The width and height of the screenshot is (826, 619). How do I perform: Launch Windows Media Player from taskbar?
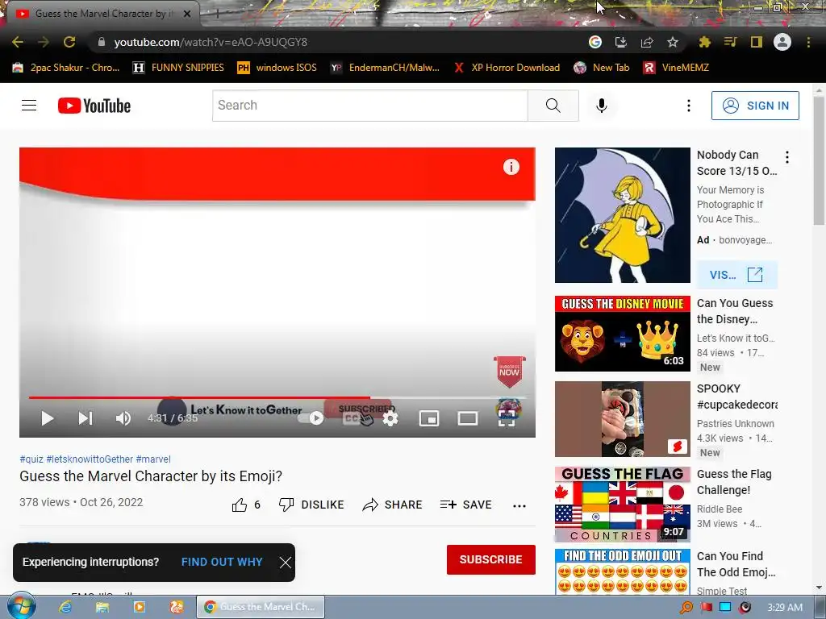coord(140,607)
